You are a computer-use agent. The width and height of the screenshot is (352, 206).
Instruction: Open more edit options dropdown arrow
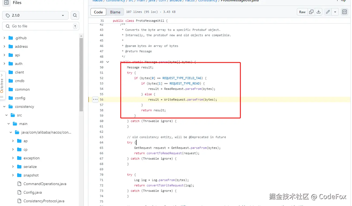click(x=335, y=12)
